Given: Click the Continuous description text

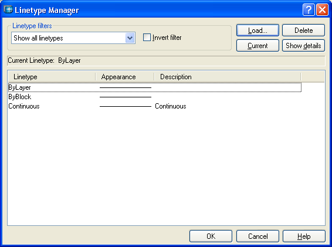Looking at the screenshot, I should [x=171, y=106].
